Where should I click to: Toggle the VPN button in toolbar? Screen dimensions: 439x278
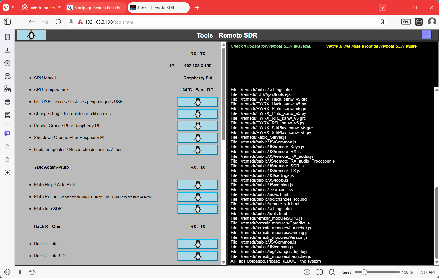tap(406, 22)
